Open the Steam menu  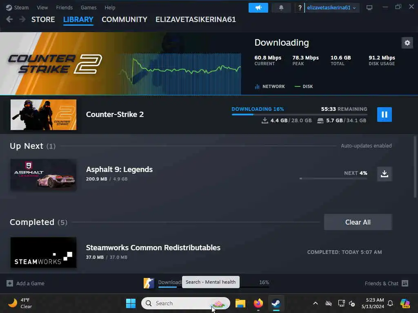click(x=21, y=7)
